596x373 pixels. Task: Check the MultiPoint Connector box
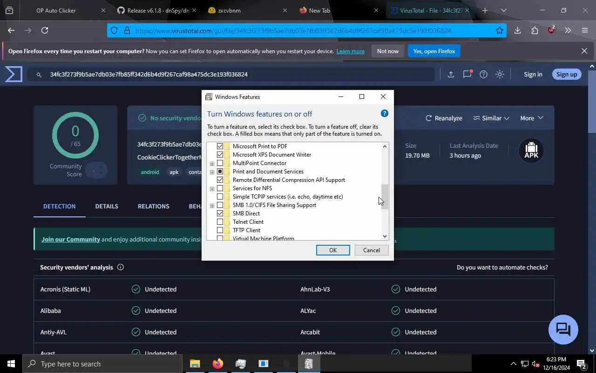(x=220, y=163)
